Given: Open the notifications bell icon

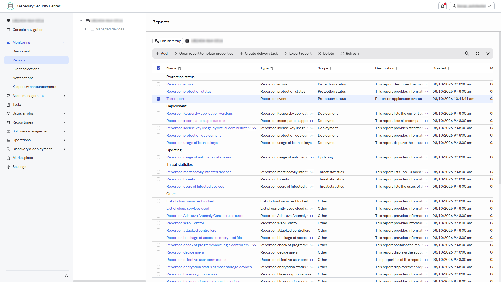Looking at the screenshot, I should 443,6.
